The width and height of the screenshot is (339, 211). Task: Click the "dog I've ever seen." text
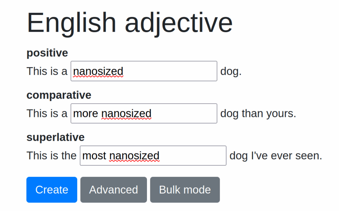[x=275, y=155]
